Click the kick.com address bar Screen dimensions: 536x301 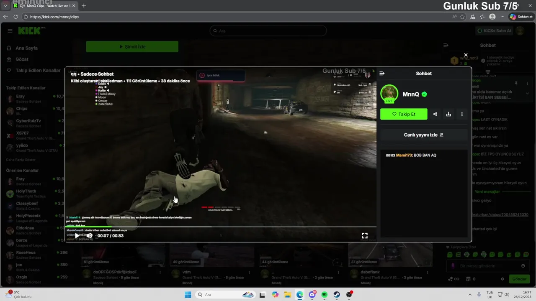click(234, 17)
